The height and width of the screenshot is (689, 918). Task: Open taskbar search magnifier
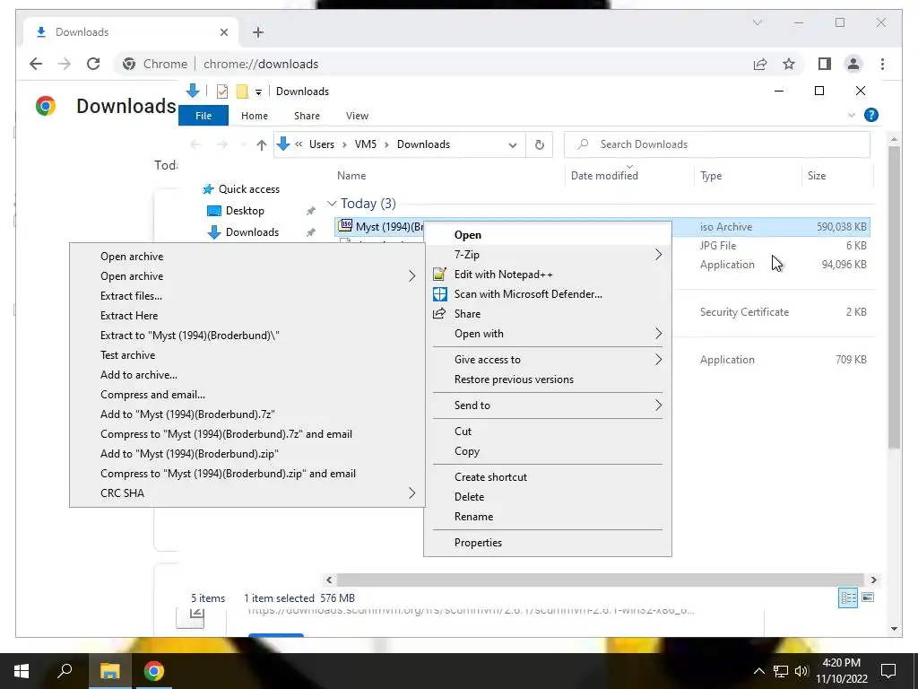[x=65, y=671]
